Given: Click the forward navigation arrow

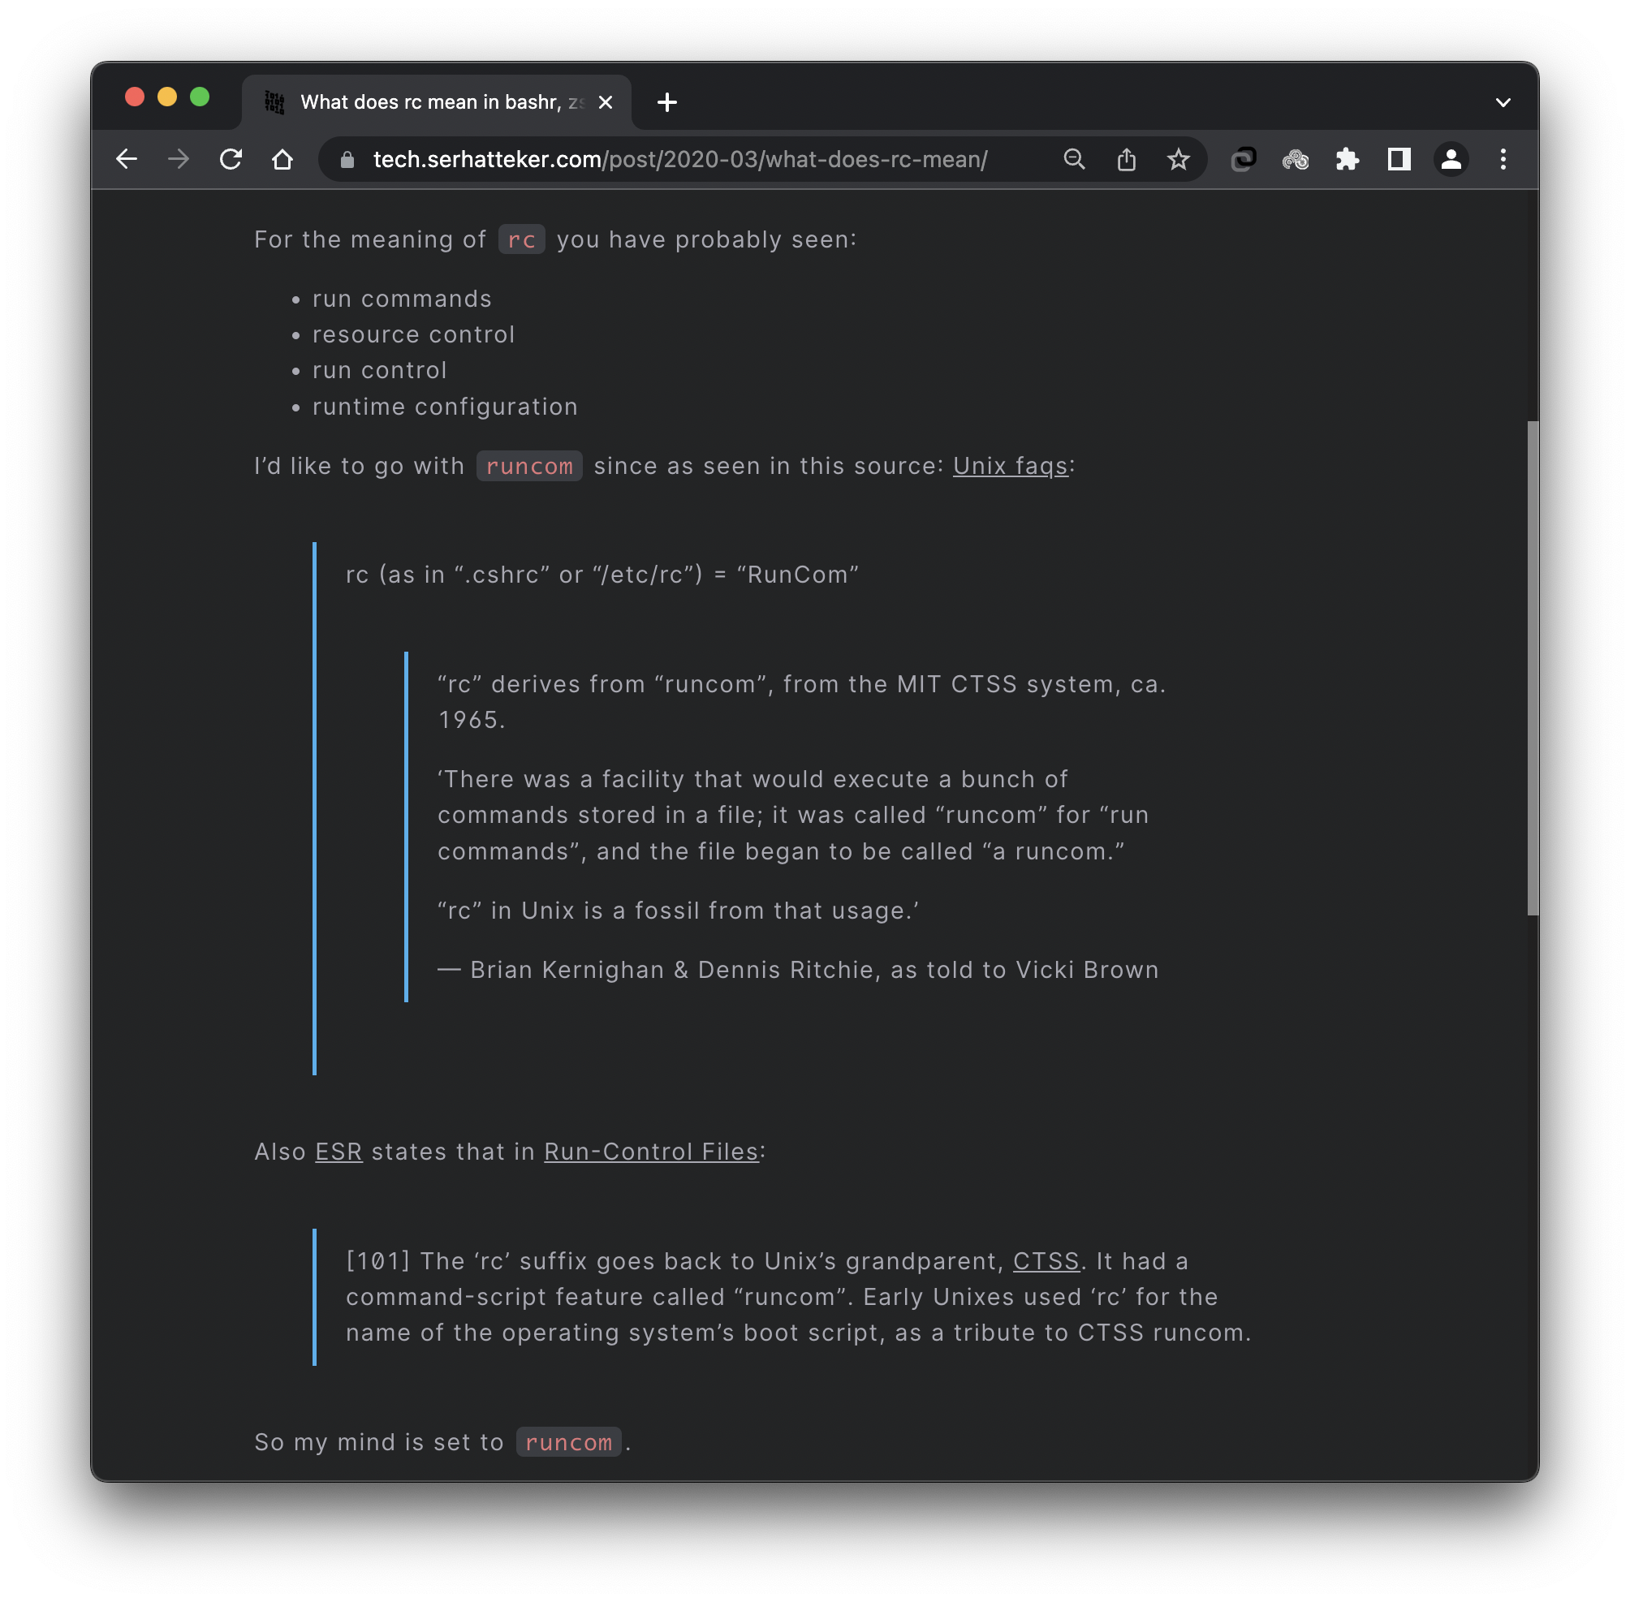Looking at the screenshot, I should (179, 159).
